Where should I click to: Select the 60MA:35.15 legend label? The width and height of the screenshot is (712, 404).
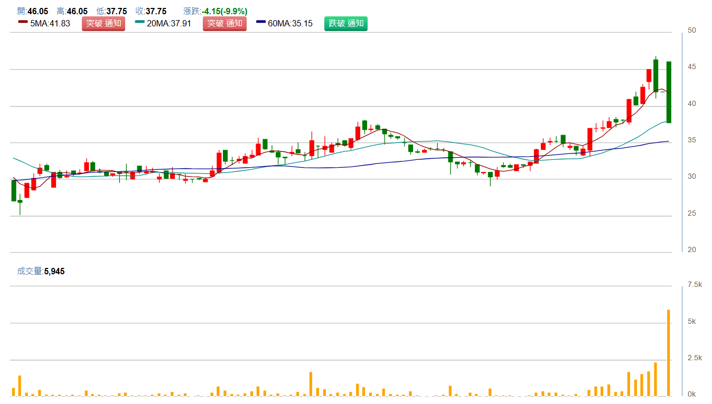(x=290, y=23)
